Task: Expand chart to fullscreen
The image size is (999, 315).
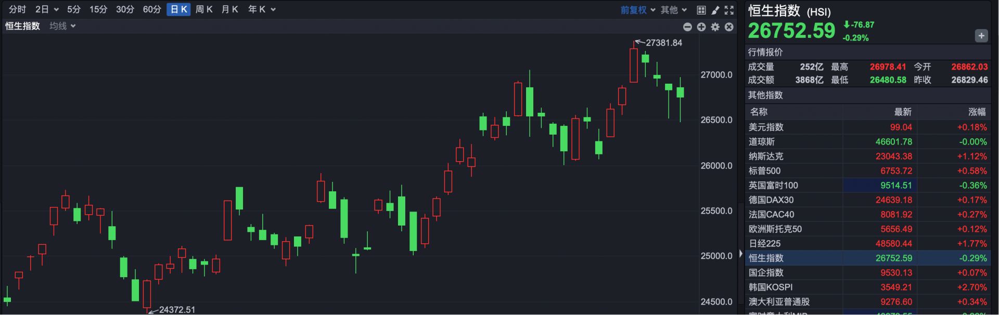Action: coord(729,10)
